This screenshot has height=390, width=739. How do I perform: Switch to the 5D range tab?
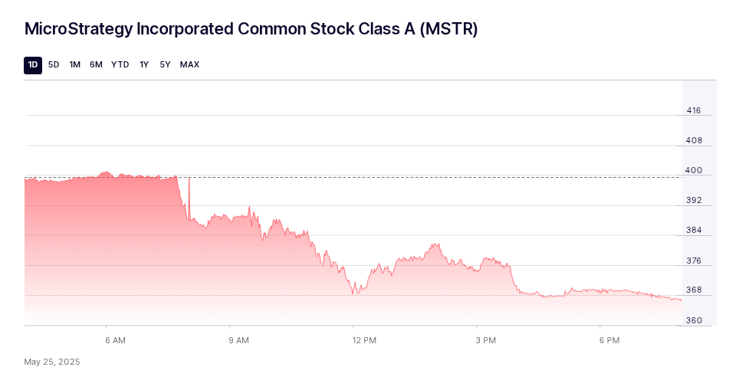tap(54, 65)
